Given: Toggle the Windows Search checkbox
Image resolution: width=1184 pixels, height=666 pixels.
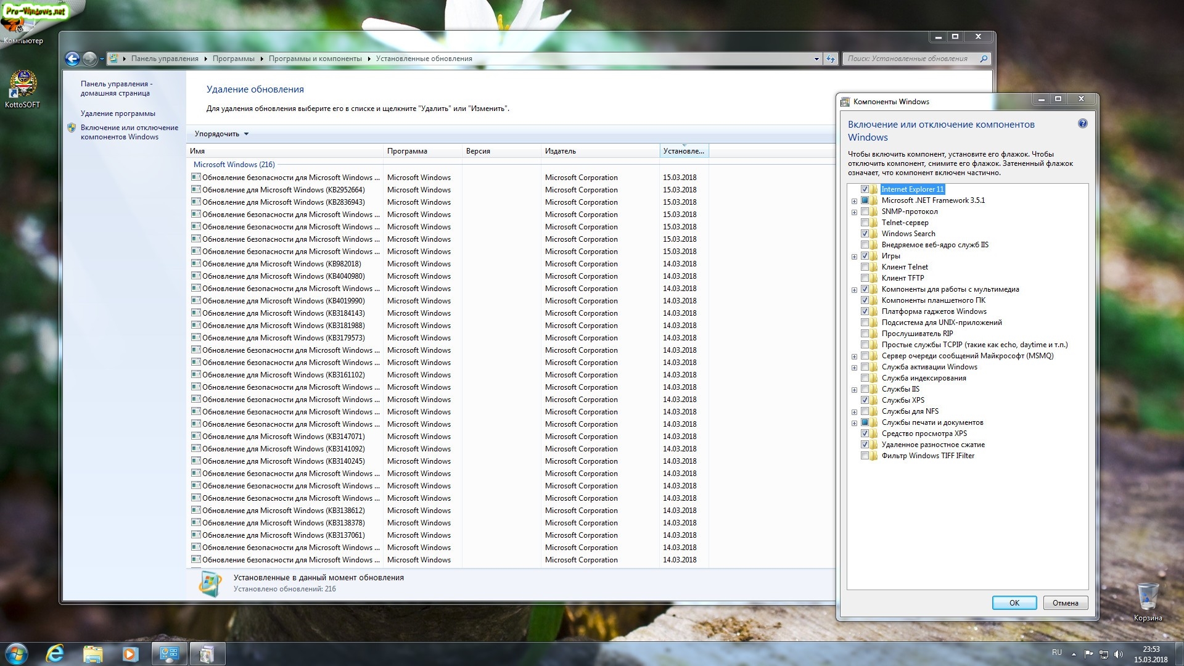Looking at the screenshot, I should [x=865, y=234].
